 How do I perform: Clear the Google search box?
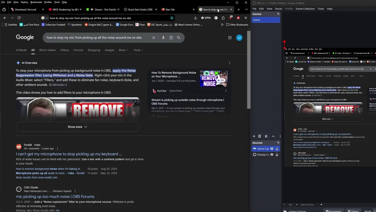[154, 38]
